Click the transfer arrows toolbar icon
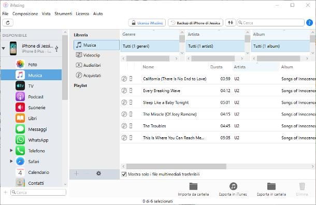The height and width of the screenshot is (205, 316). [x=231, y=23]
